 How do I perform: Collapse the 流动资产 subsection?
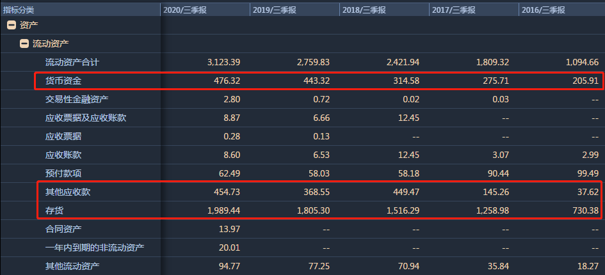pos(24,44)
